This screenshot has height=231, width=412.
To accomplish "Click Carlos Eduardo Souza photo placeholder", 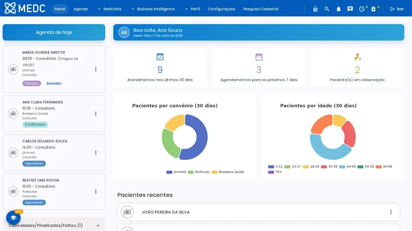I will click(x=13, y=153).
